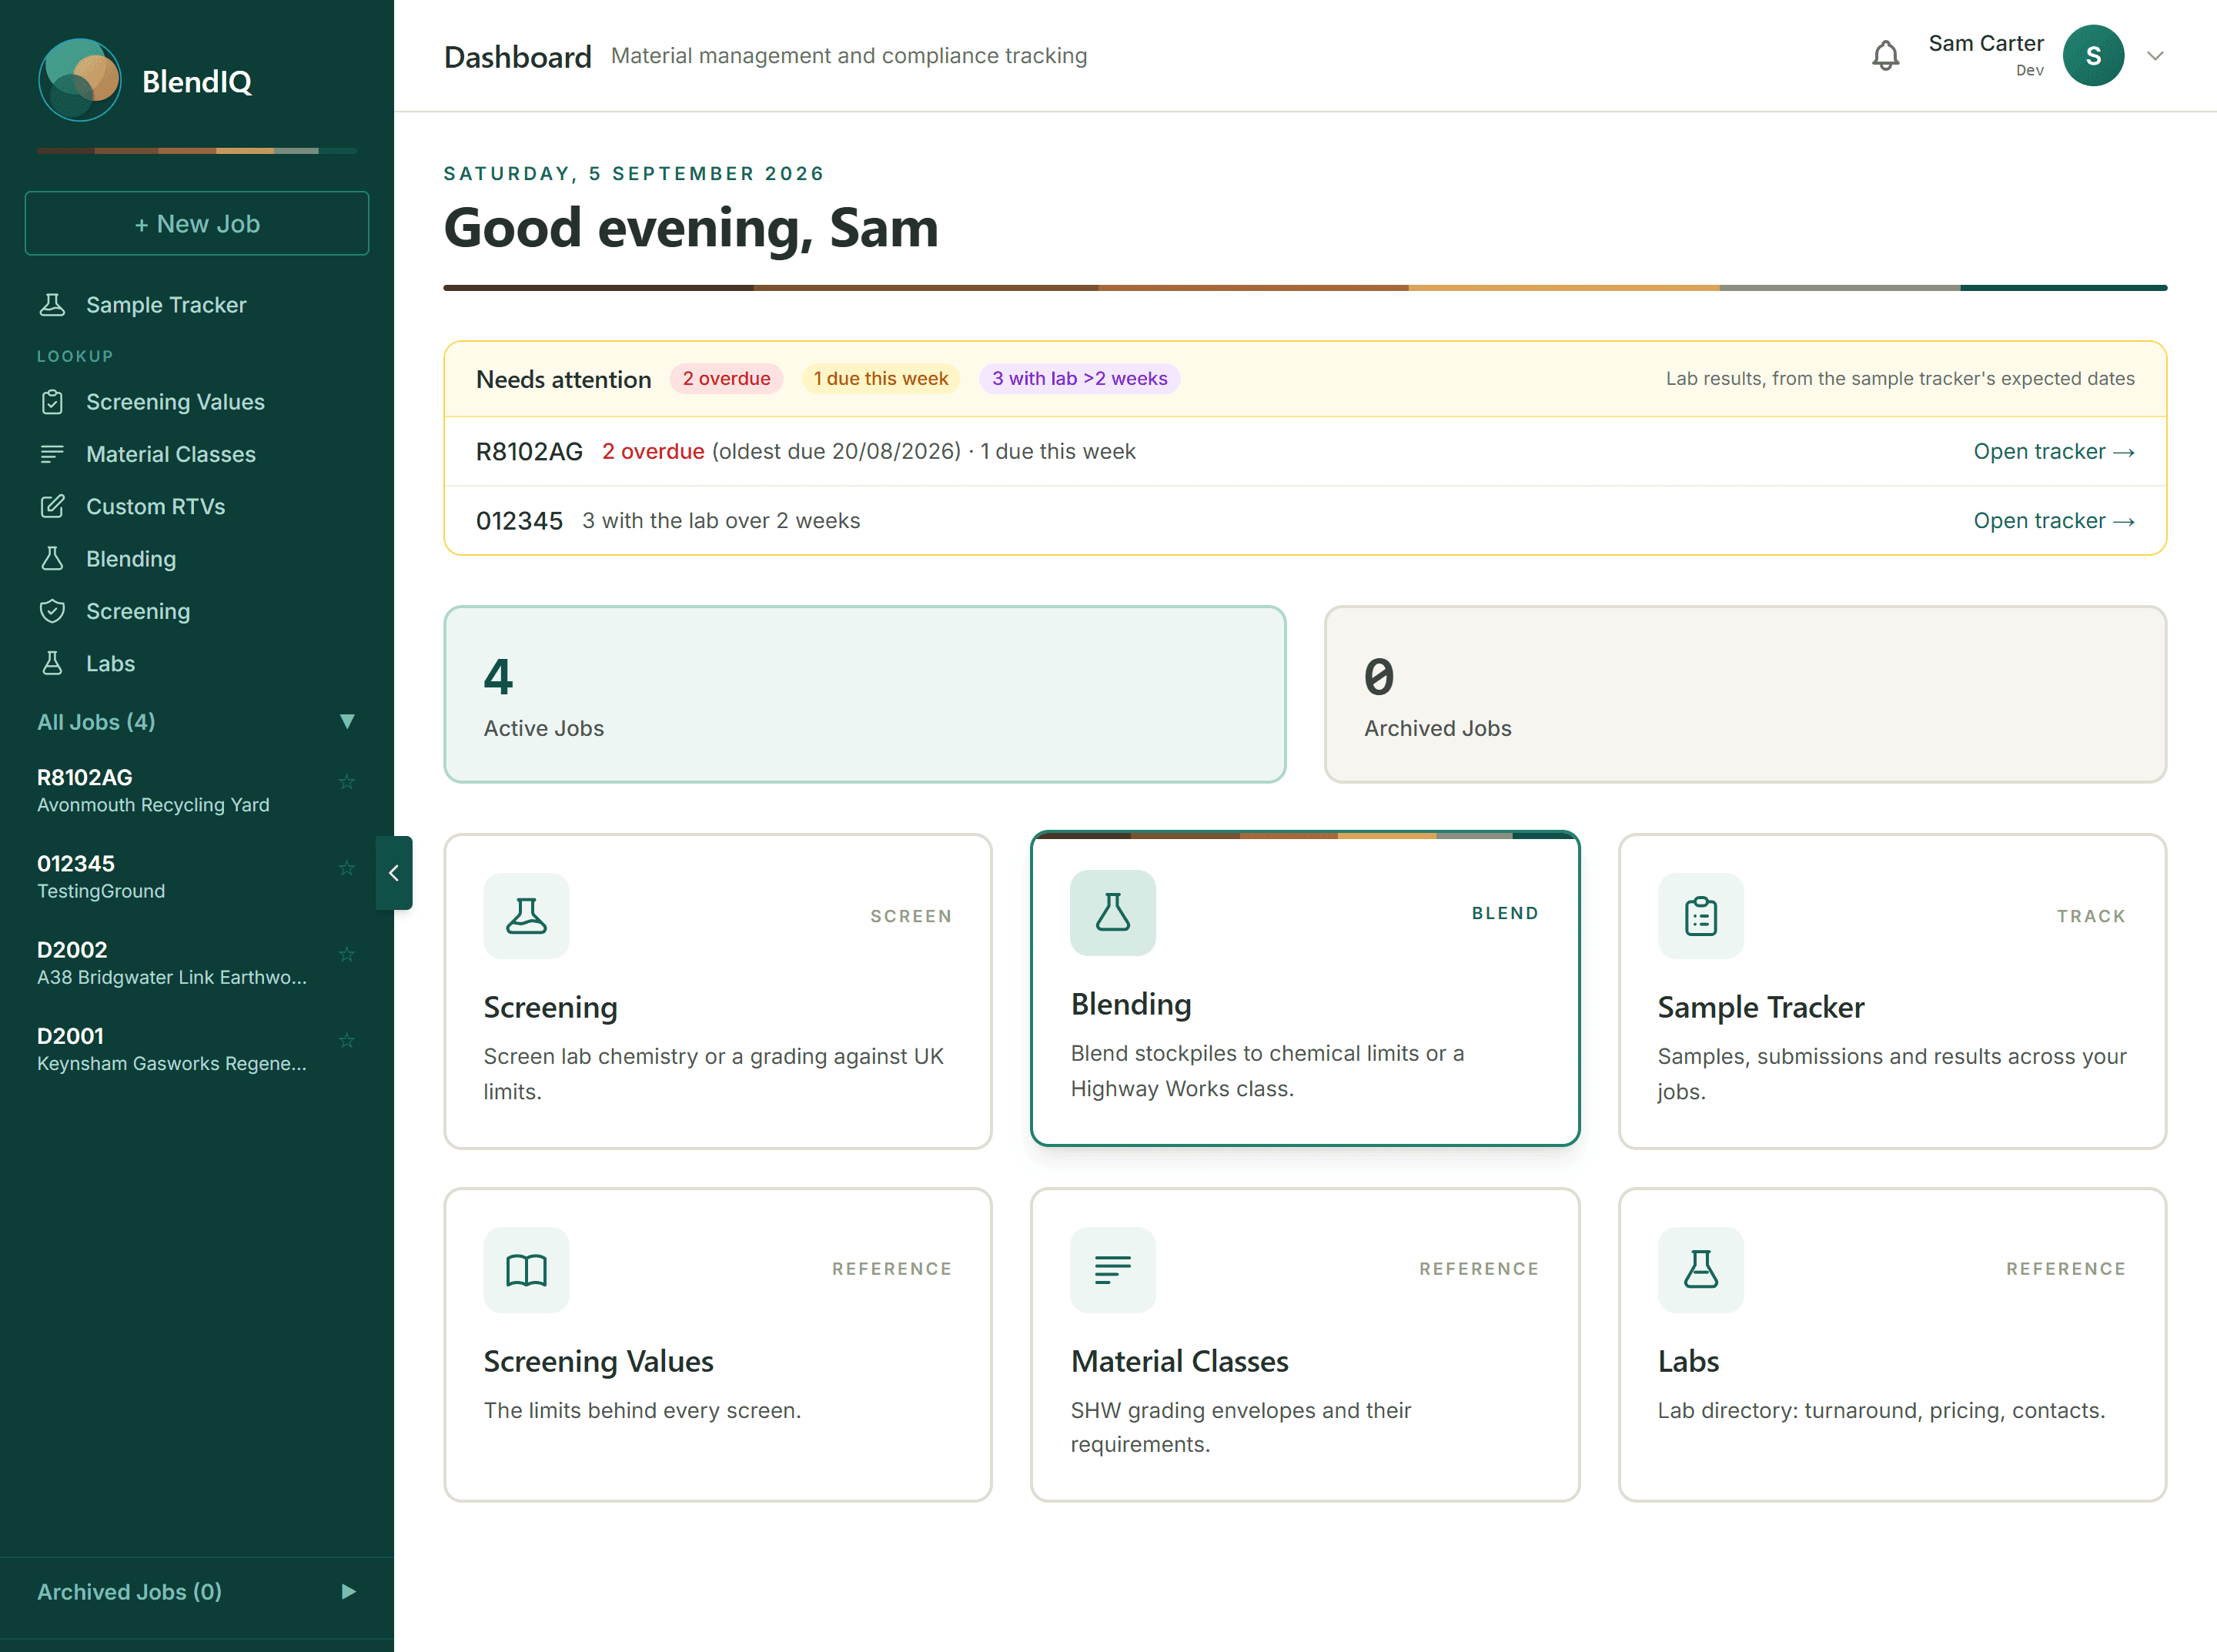Expand the Archived Jobs (0) section
The width and height of the screenshot is (2217, 1652).
pos(347,1592)
